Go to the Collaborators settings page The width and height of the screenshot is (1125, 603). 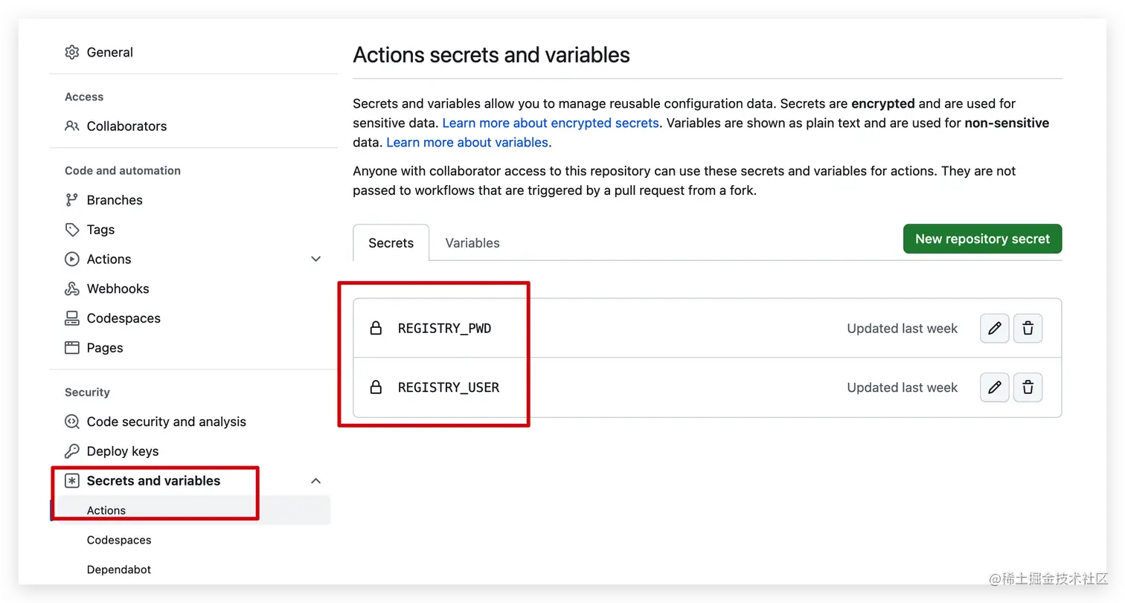coord(126,126)
